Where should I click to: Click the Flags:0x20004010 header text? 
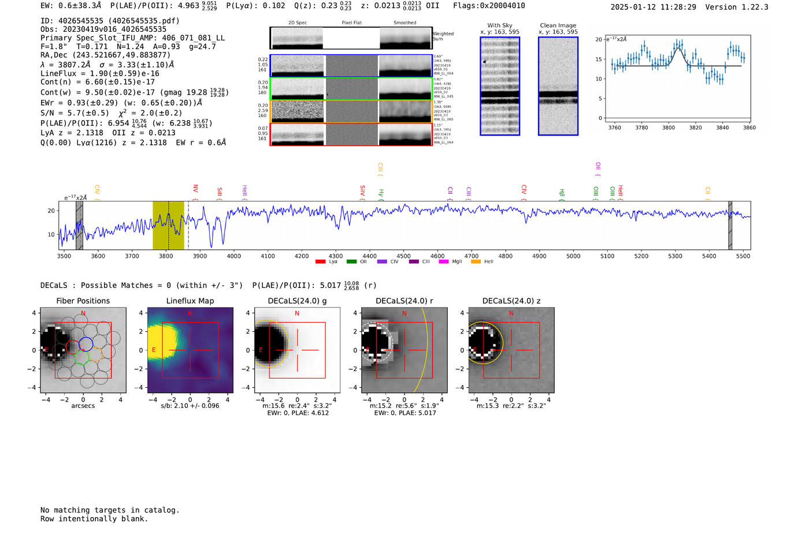pyautogui.click(x=489, y=6)
